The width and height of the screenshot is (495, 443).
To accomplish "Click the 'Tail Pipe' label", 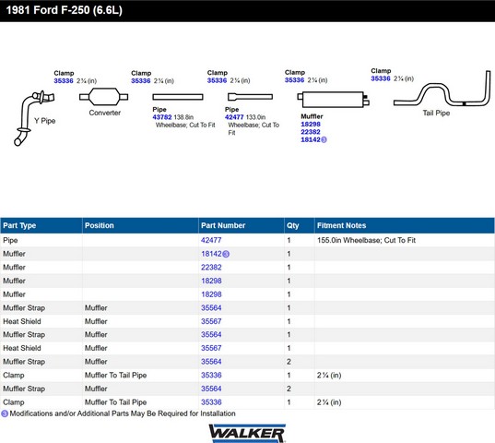I will (436, 114).
